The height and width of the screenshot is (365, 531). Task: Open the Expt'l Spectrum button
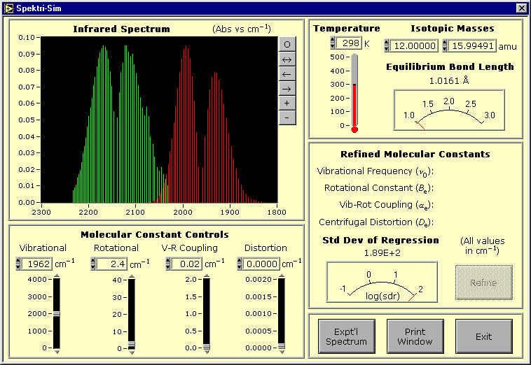[346, 336]
